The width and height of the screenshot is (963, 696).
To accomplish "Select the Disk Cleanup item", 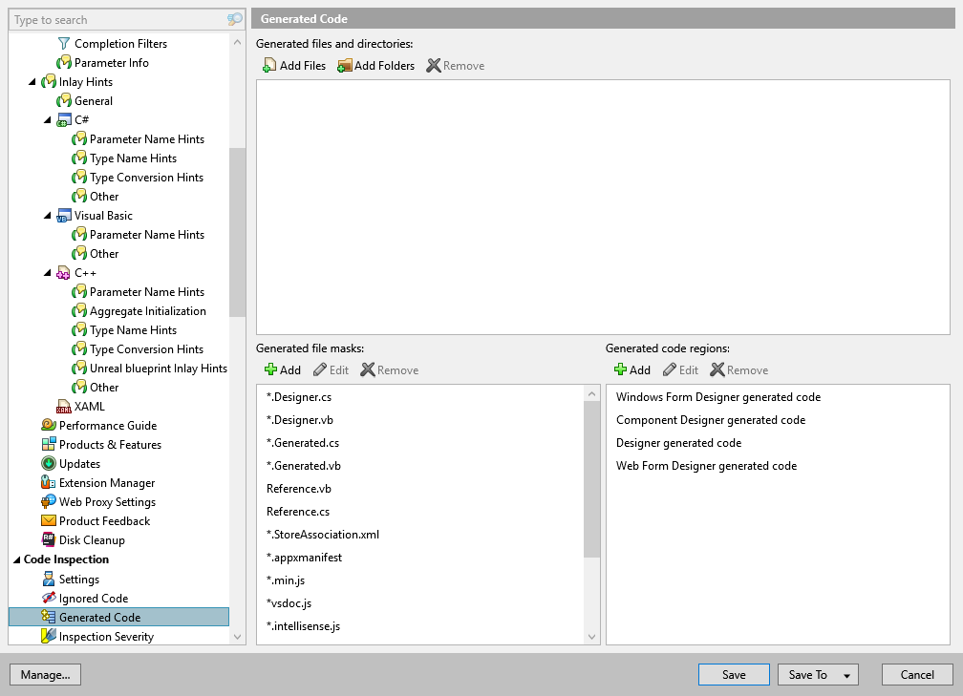I will point(91,540).
